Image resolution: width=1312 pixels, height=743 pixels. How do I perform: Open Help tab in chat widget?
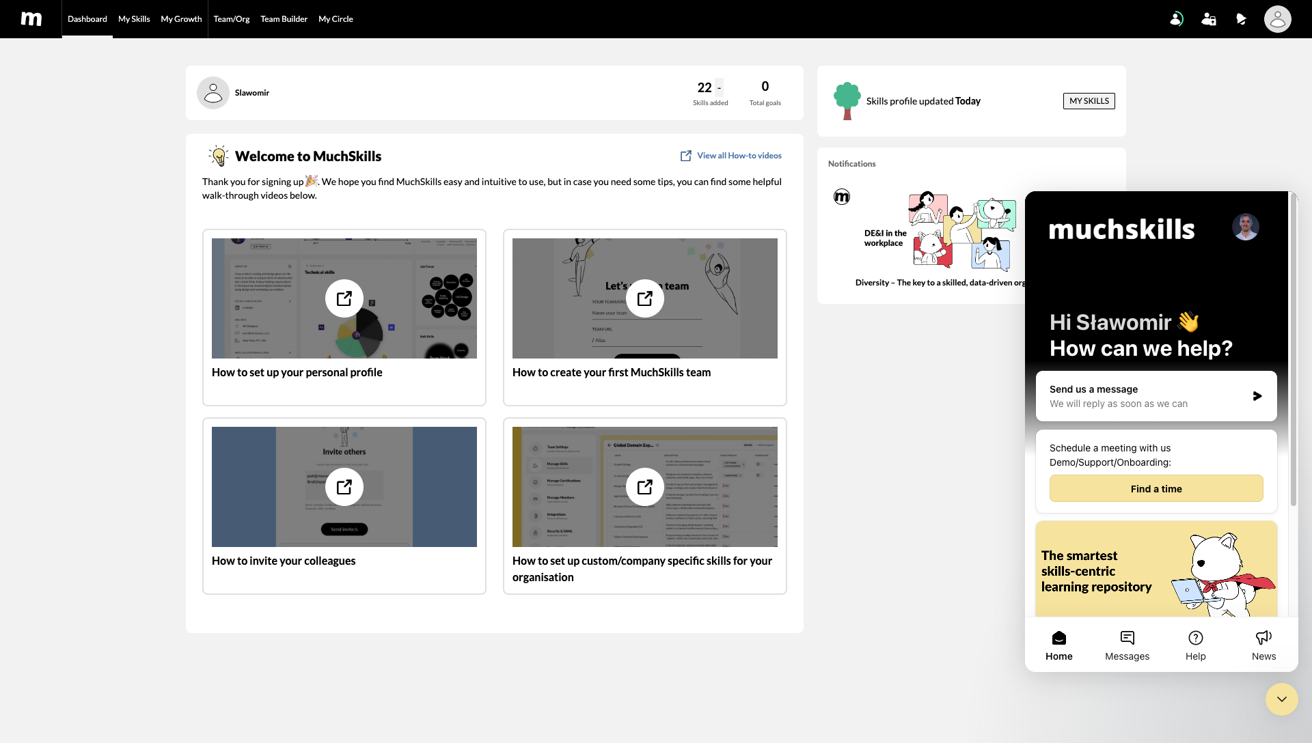tap(1195, 645)
